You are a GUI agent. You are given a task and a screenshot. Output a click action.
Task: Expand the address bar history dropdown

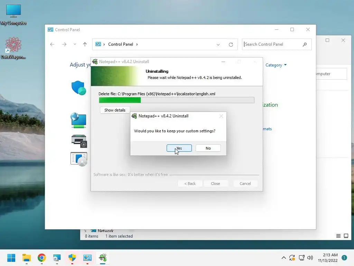(218, 45)
